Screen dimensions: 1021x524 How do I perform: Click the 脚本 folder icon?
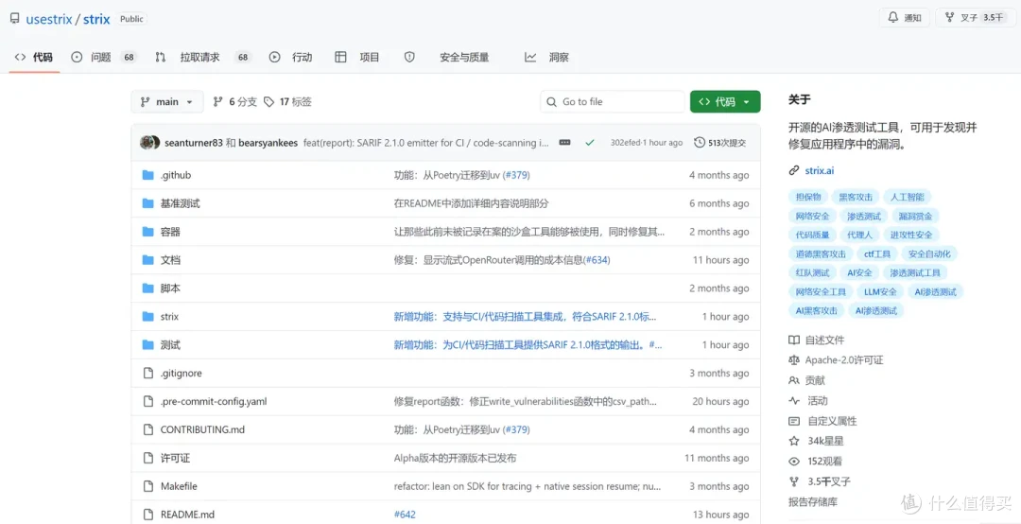147,288
